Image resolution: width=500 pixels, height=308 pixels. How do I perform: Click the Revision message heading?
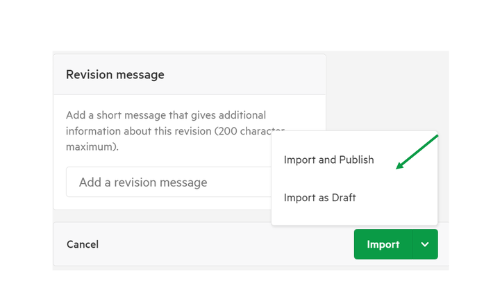click(115, 74)
